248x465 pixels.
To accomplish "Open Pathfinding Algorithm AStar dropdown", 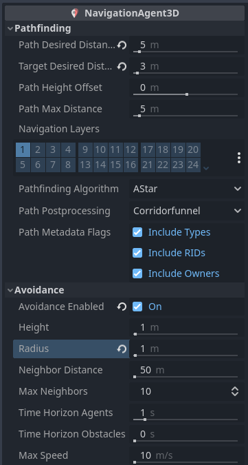I will pos(187,189).
